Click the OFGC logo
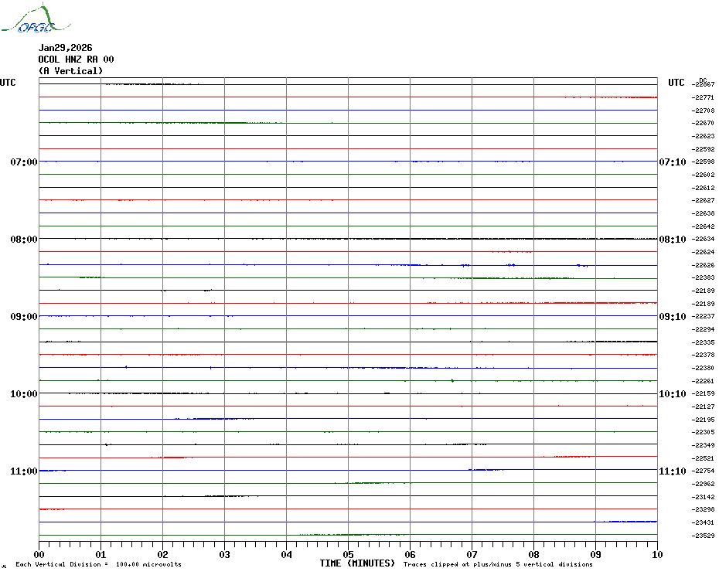The height and width of the screenshot is (575, 719). 28,21
